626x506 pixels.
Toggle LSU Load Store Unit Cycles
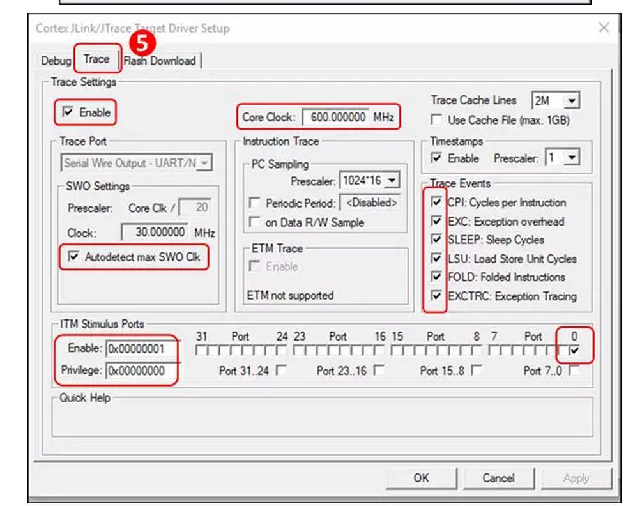point(436,258)
